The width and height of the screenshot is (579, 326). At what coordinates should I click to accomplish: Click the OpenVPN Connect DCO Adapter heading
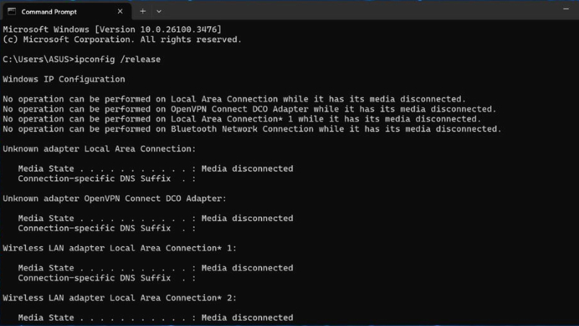(x=114, y=198)
